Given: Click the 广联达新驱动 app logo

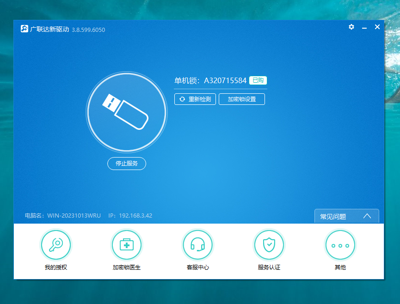Looking at the screenshot, I should point(25,29).
